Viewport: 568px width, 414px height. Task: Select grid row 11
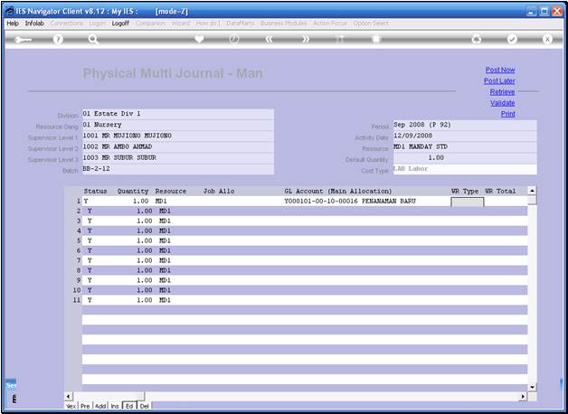pyautogui.click(x=304, y=300)
